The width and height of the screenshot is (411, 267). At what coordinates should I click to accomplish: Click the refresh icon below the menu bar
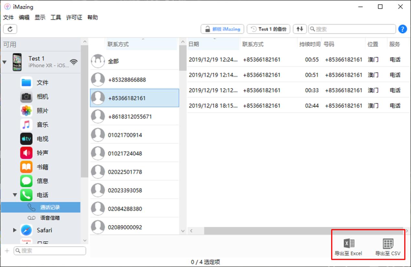click(10, 29)
